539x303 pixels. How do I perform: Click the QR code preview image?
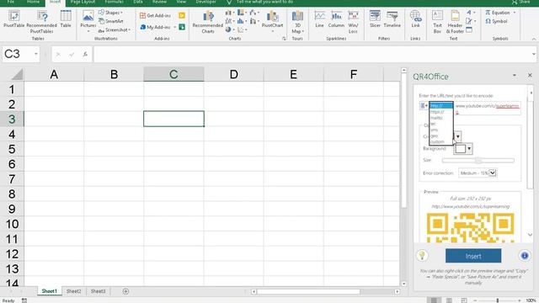470,227
